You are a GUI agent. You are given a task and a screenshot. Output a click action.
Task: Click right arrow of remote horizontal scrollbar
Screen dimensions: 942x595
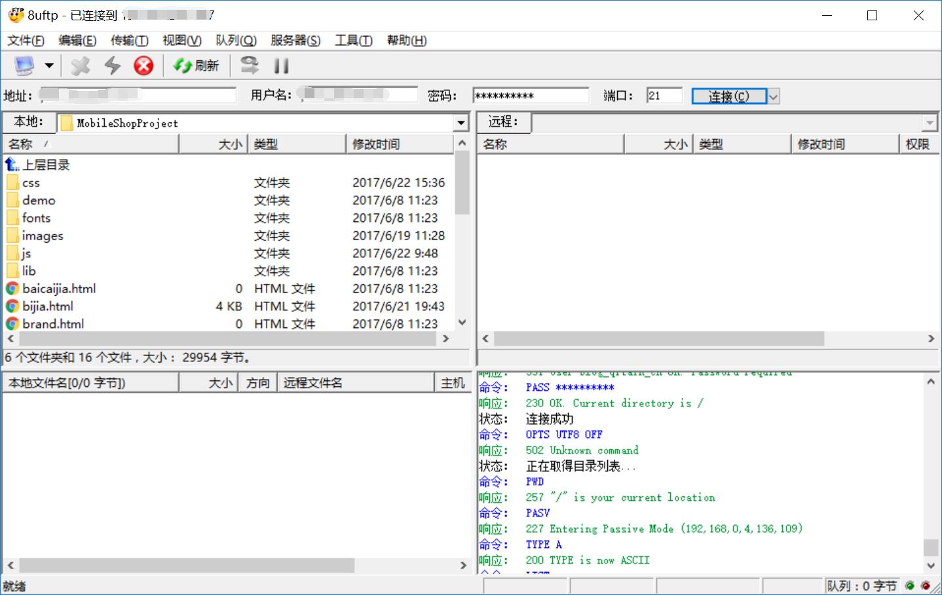(x=931, y=339)
